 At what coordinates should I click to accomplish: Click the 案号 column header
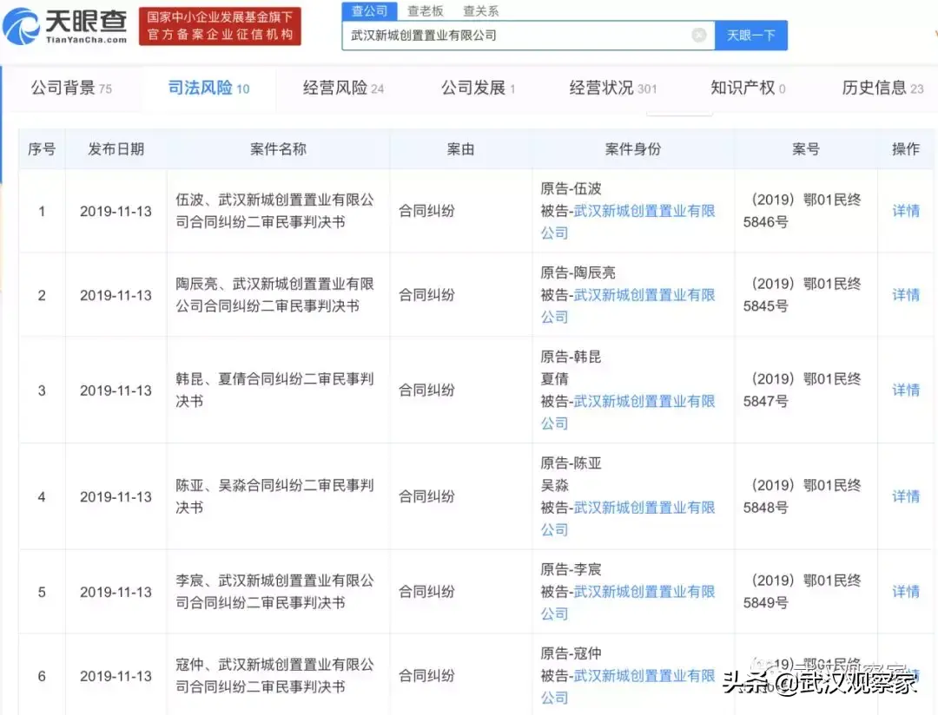(x=806, y=149)
